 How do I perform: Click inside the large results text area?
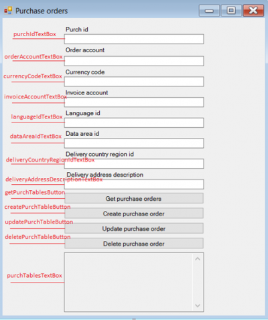tap(129, 282)
